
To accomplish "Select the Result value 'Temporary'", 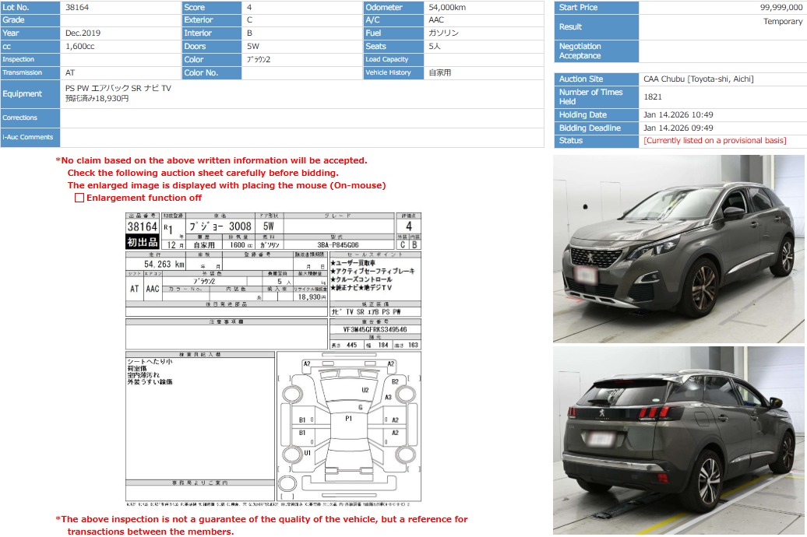I will (x=783, y=21).
